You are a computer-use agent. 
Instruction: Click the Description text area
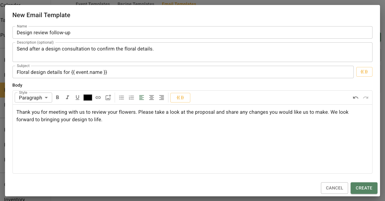192,52
